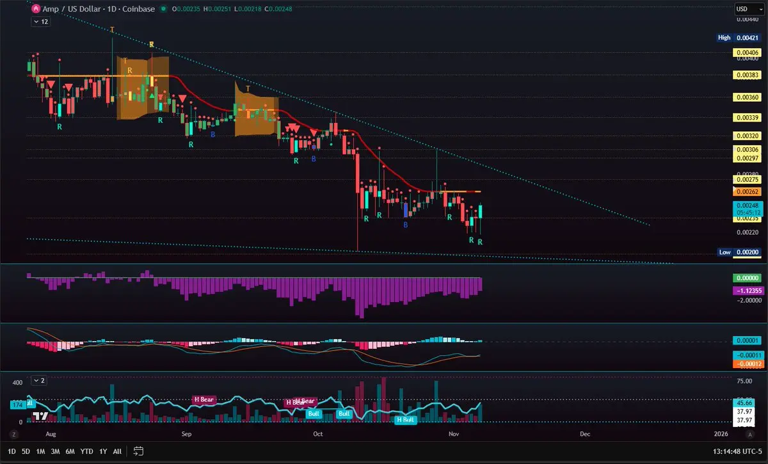Click the 0.00339 yellow price label
Screen dimensions: 768x464
(747, 118)
